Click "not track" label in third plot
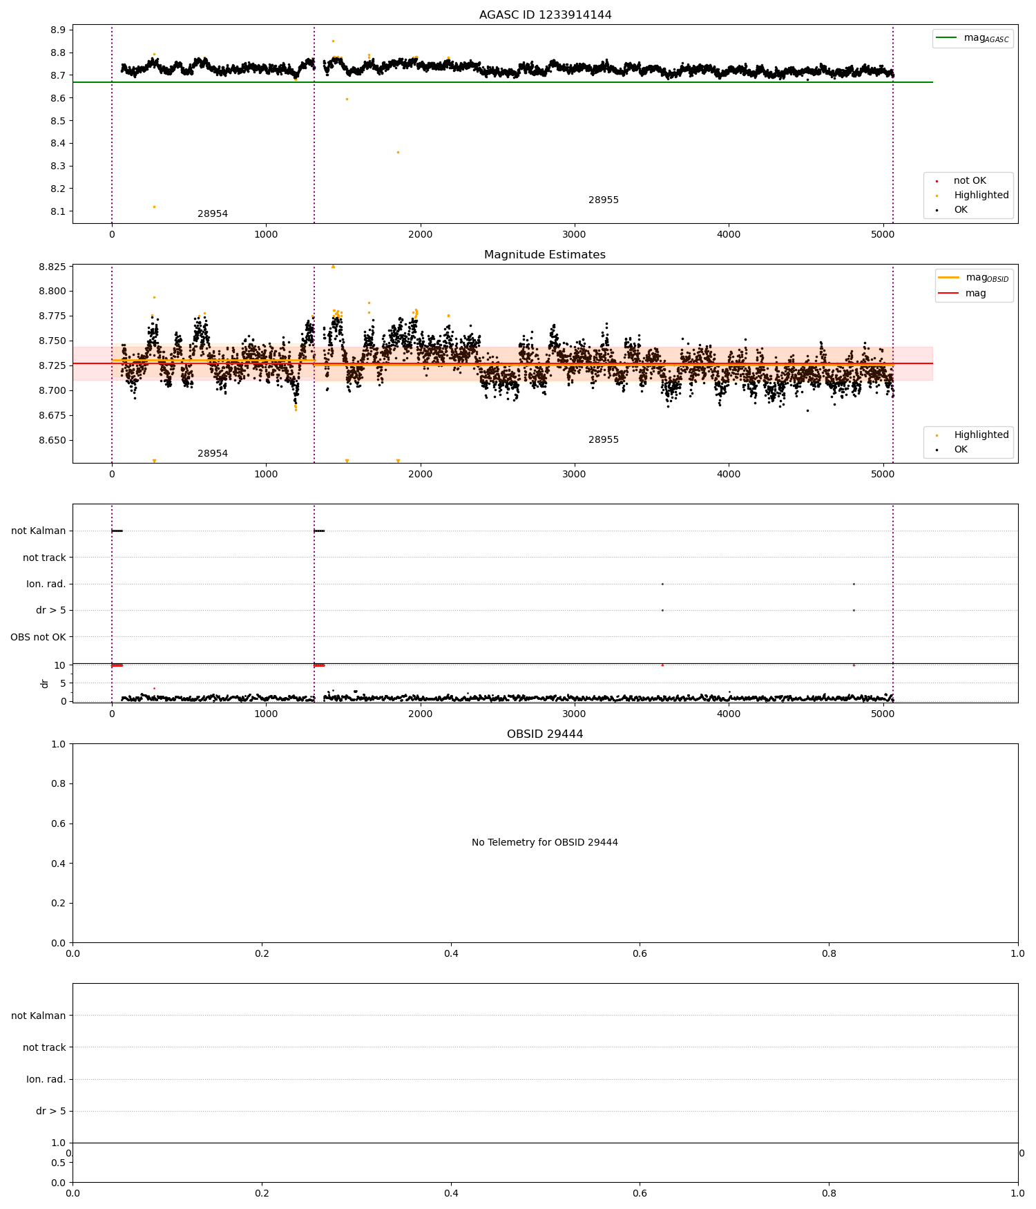 44,558
